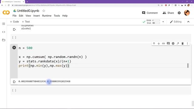
Task: Move cell down with arrow icon
Action: 159,43
